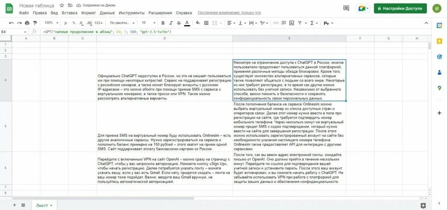
Task: Open the Данные menu
Action: (x=107, y=13)
